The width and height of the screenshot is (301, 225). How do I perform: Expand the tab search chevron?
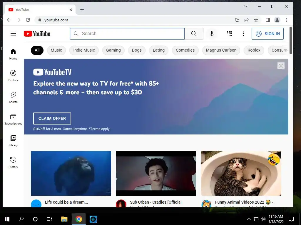(246, 6)
